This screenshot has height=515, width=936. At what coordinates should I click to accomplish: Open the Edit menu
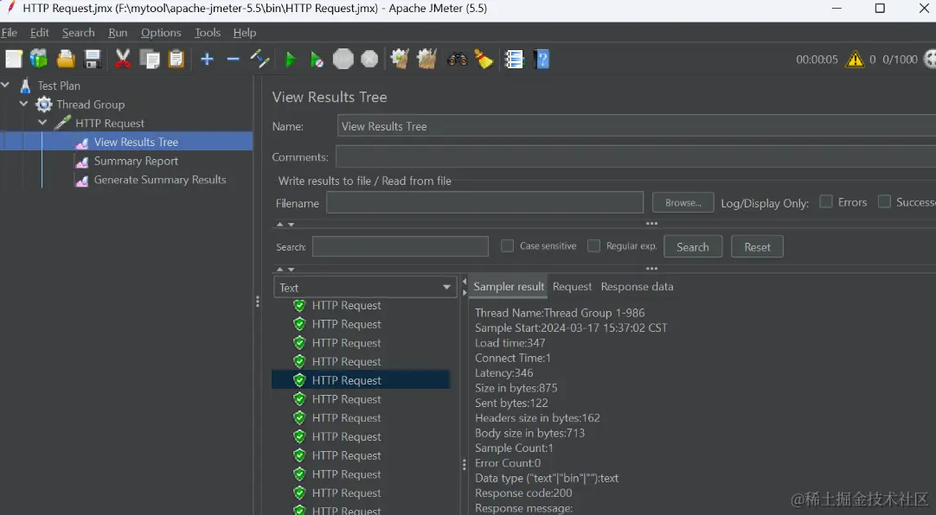coord(40,33)
